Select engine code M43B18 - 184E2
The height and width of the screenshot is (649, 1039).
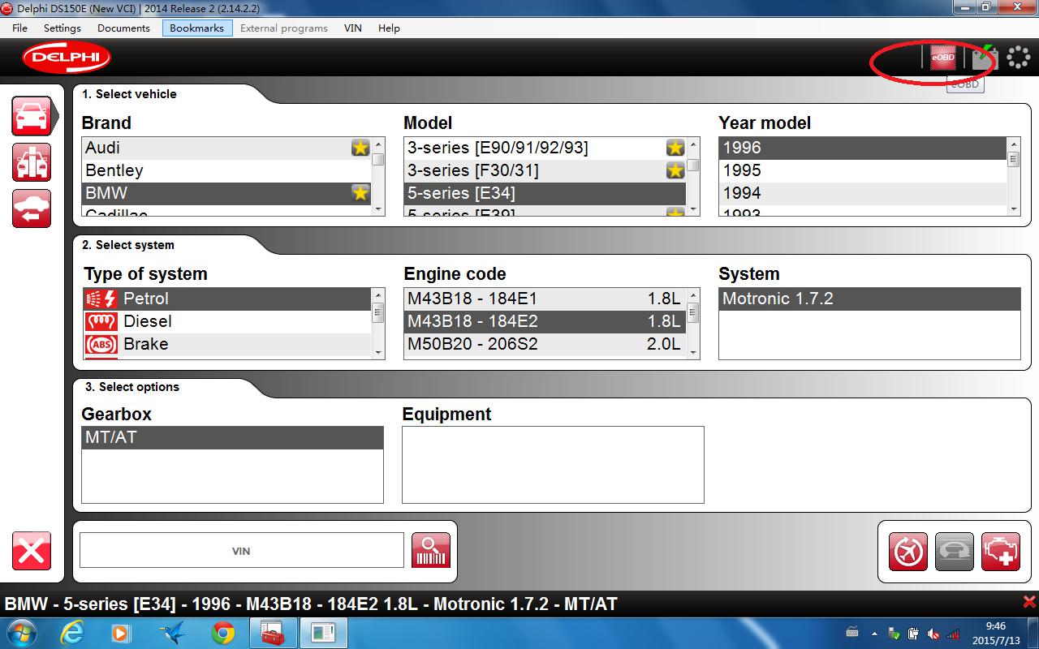(x=545, y=321)
